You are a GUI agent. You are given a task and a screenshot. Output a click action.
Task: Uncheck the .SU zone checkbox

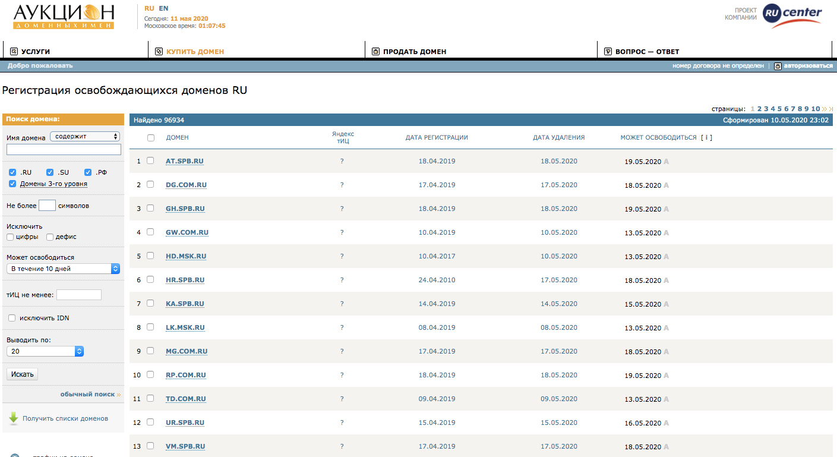pos(50,172)
